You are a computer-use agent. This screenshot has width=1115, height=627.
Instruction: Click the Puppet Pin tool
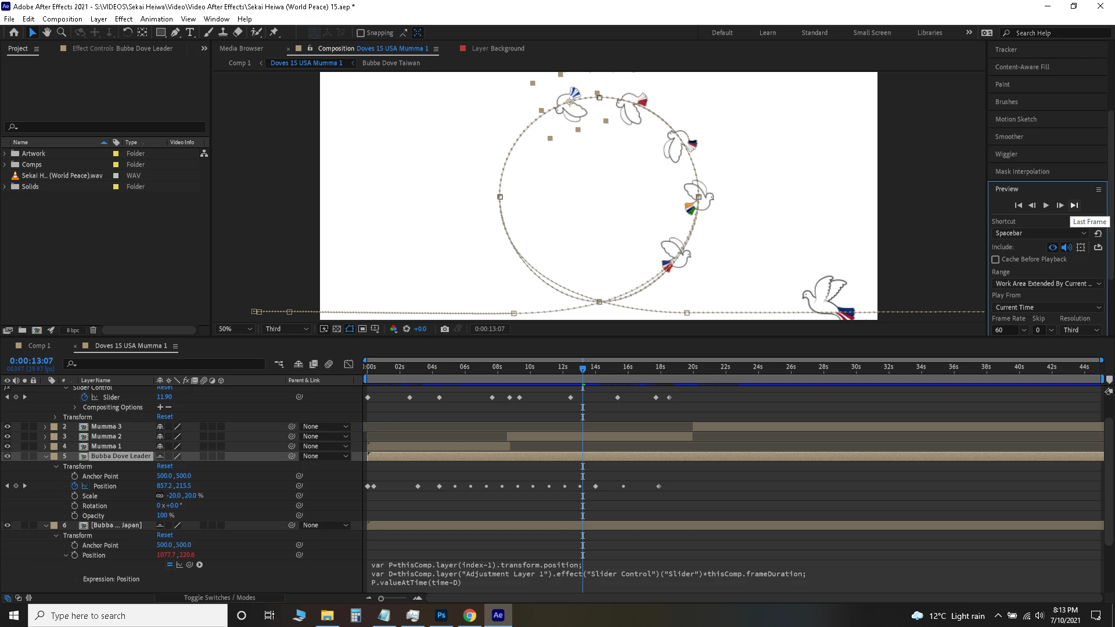[274, 33]
